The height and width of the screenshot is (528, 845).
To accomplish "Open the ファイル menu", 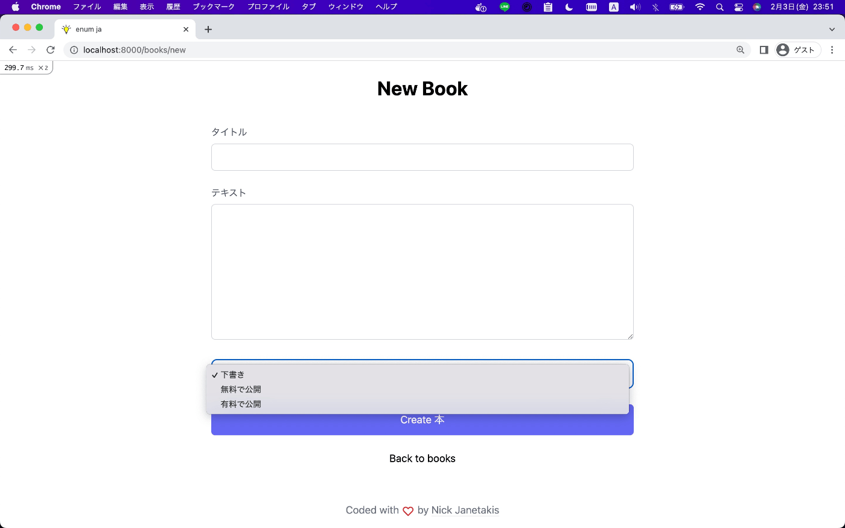I will click(87, 7).
